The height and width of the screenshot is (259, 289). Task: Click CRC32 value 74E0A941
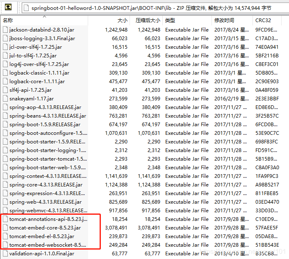(267, 47)
